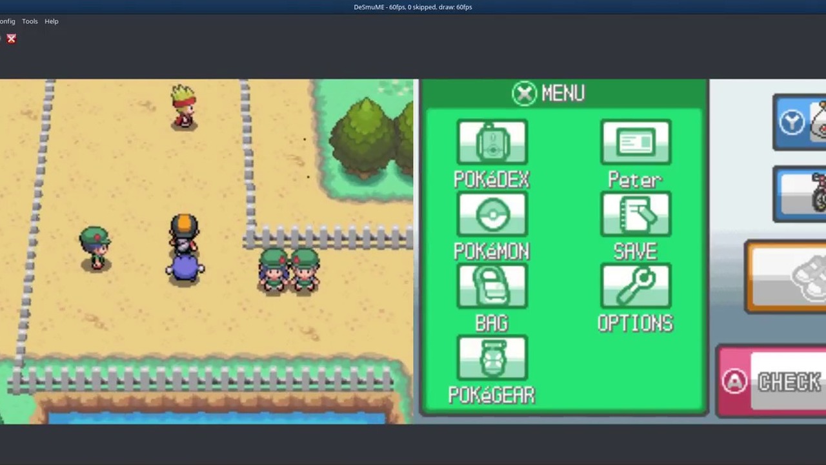Image resolution: width=826 pixels, height=465 pixels.
Task: Toggle the running shoes button
Action: (785, 277)
